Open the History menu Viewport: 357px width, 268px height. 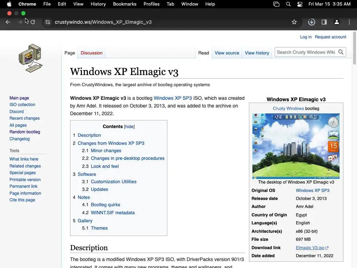pos(98,4)
